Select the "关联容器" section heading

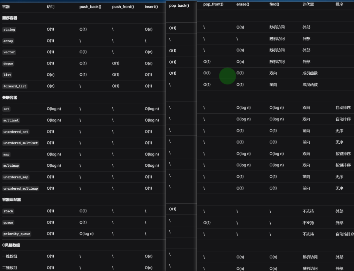(x=10, y=98)
